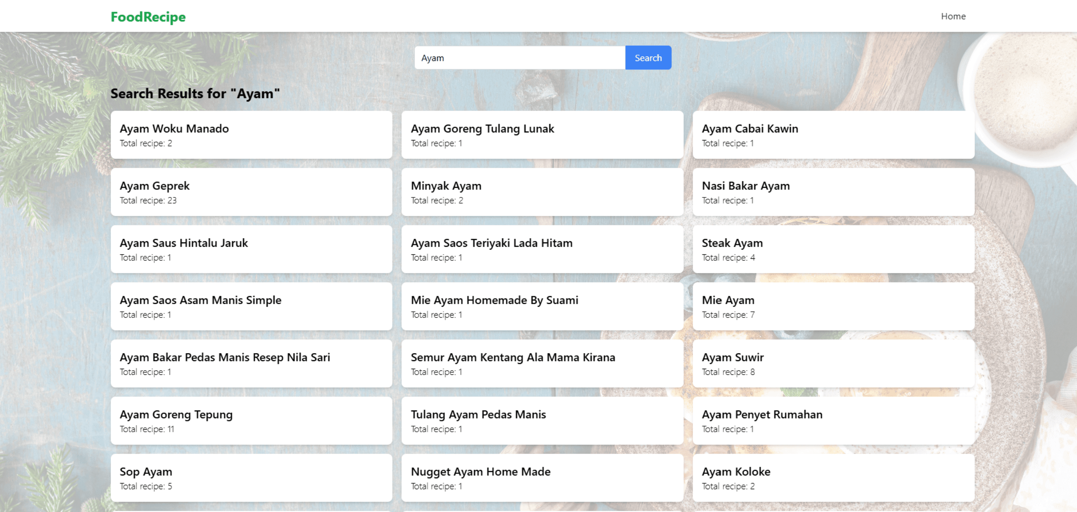Image resolution: width=1077 pixels, height=512 pixels.
Task: Click the Search button
Action: point(648,58)
